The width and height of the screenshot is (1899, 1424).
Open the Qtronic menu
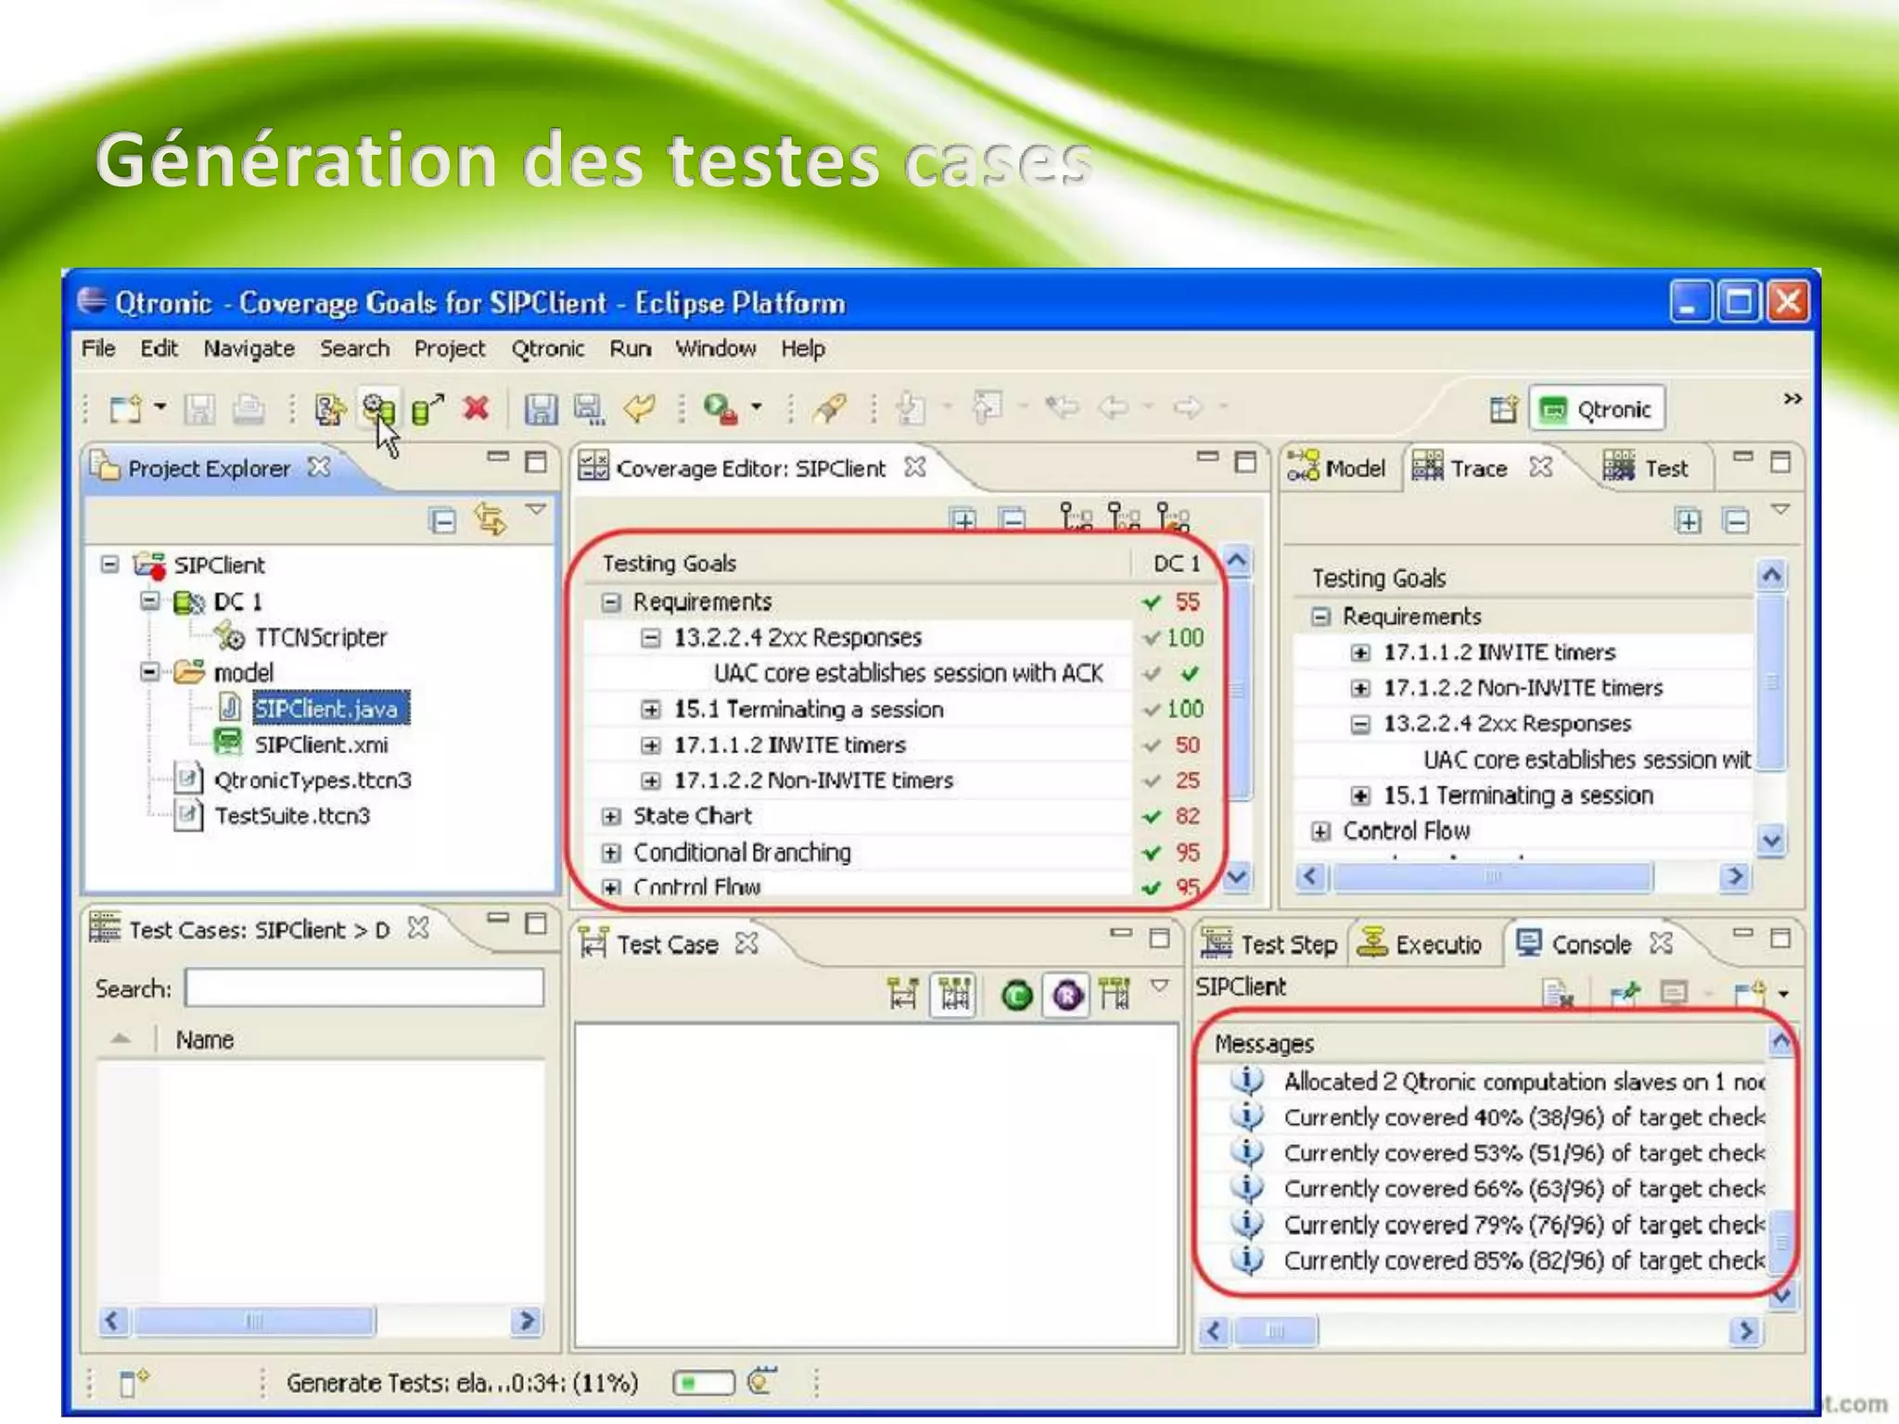tap(547, 349)
